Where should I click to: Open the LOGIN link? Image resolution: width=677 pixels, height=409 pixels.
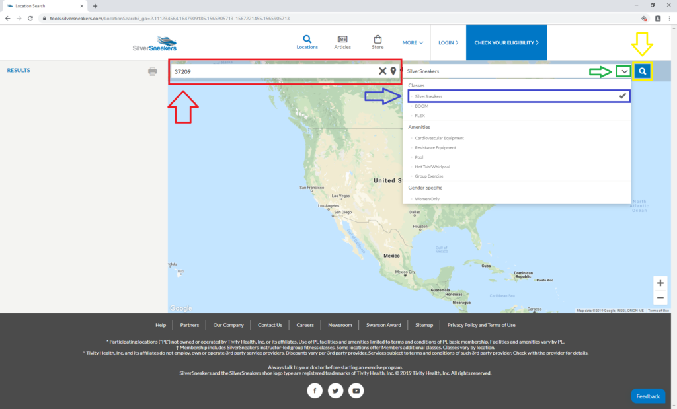(x=448, y=43)
